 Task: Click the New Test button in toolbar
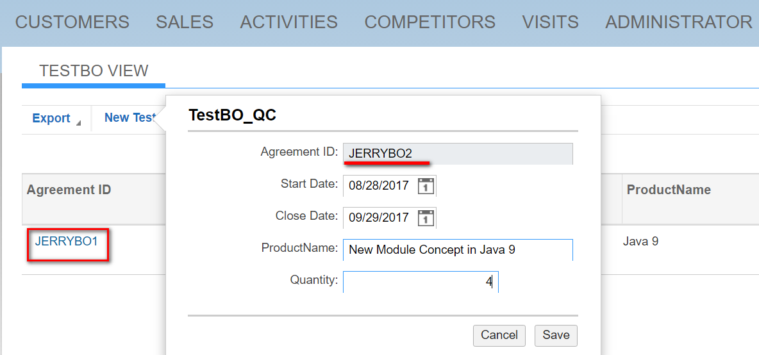click(129, 117)
